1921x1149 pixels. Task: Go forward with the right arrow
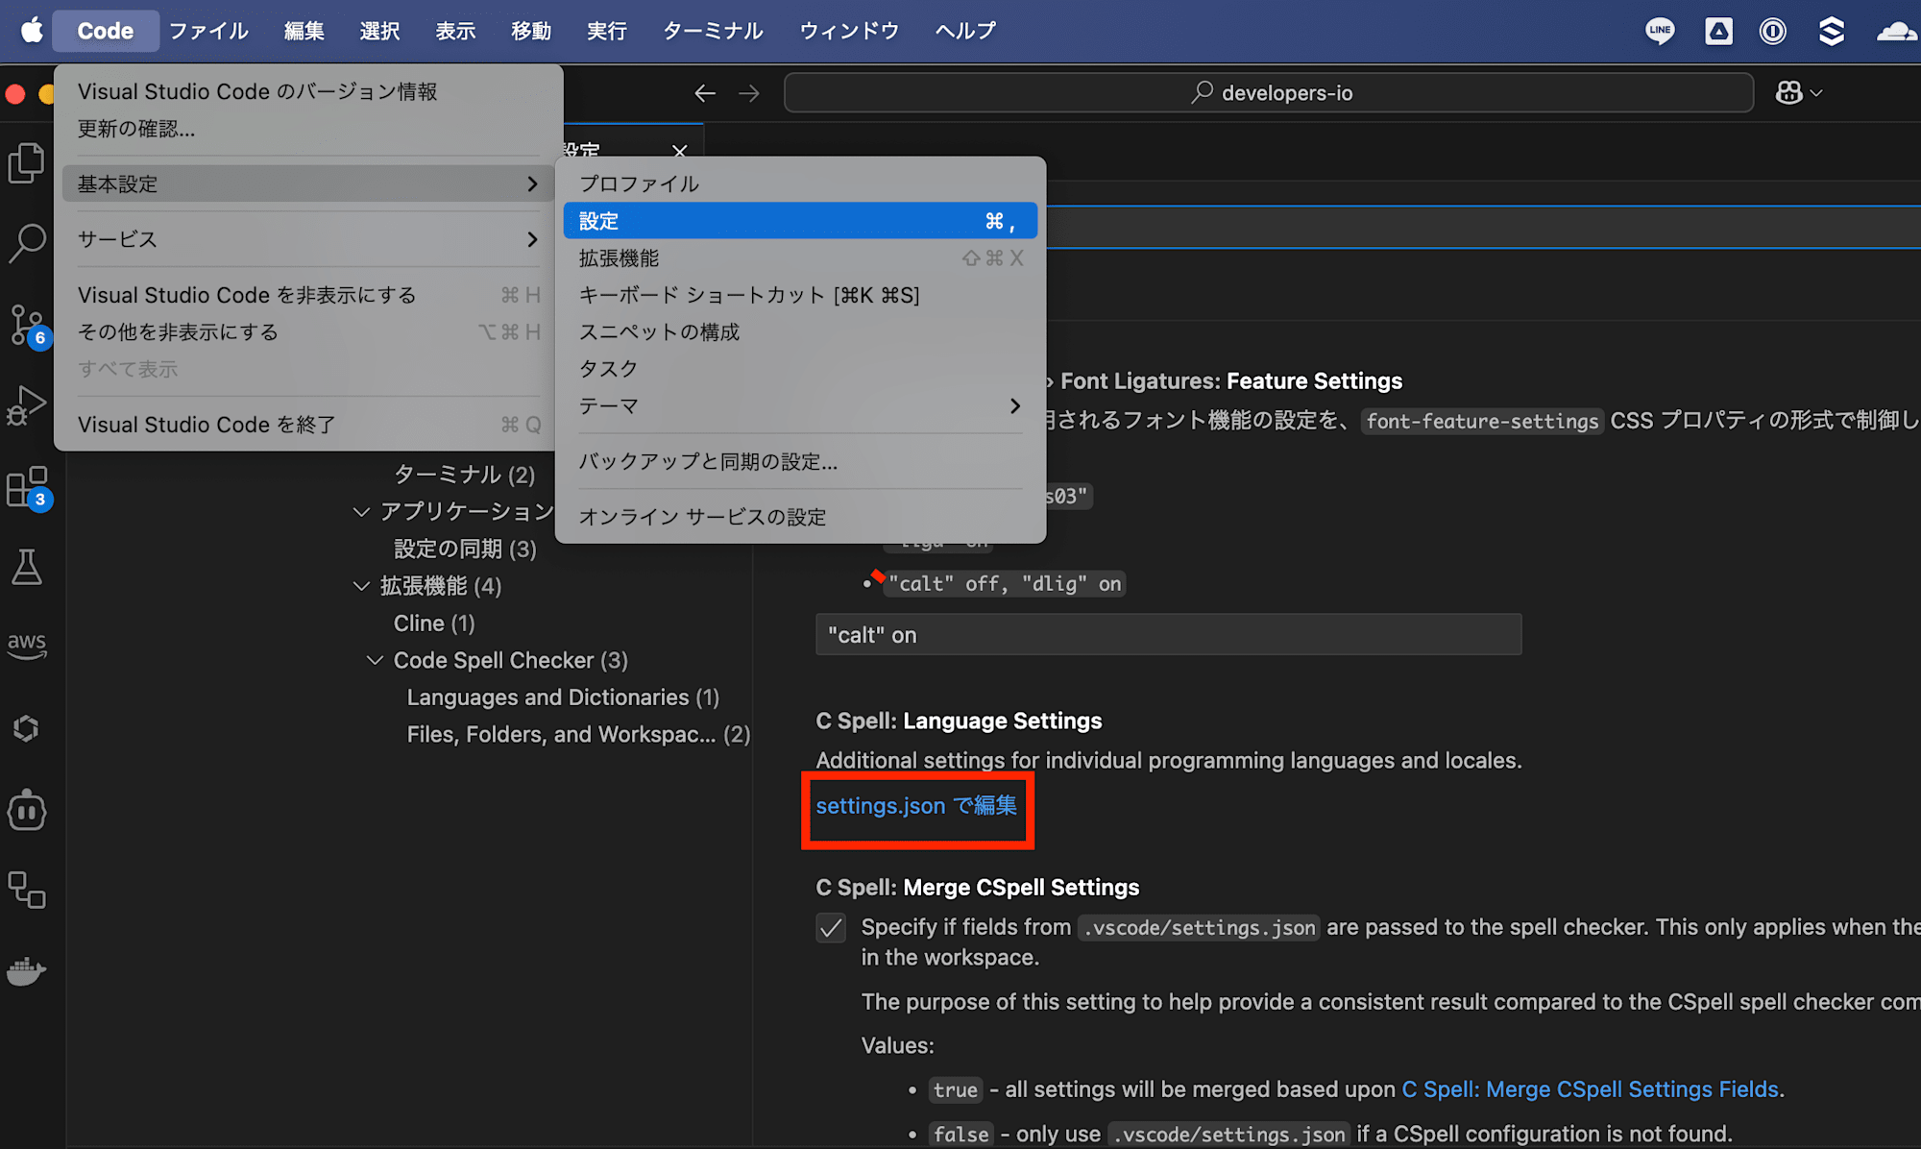tap(749, 93)
